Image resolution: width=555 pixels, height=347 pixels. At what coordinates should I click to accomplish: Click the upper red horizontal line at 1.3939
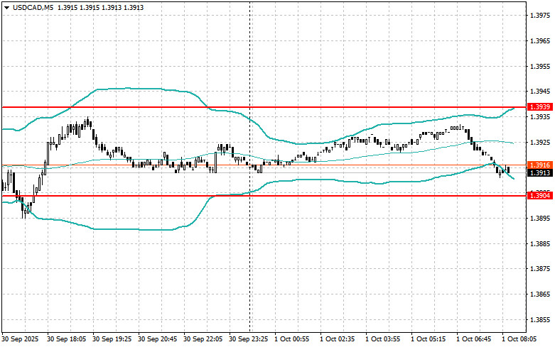[x=264, y=107]
